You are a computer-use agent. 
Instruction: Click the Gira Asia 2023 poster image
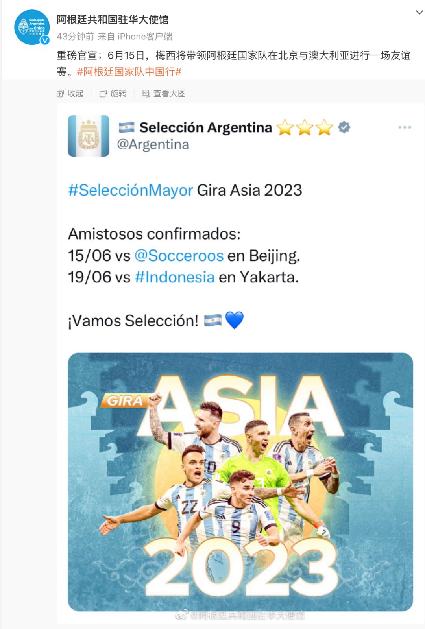(240, 481)
